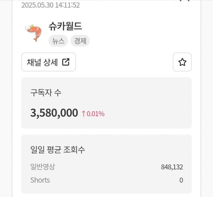Select the Shorts row label

40,180
